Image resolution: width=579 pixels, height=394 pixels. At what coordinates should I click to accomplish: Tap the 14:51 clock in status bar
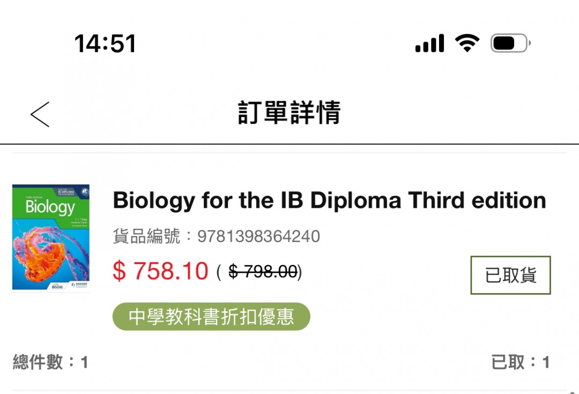coord(105,43)
